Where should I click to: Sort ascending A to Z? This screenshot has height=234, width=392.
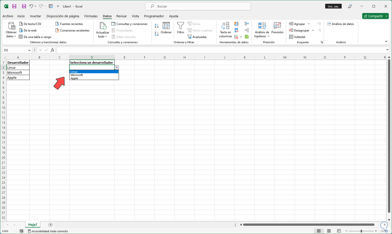(157, 26)
